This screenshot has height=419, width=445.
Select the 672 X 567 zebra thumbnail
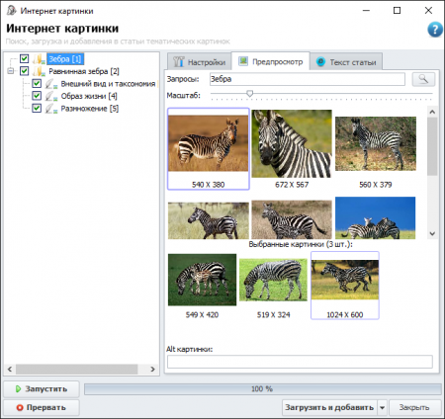pos(292,149)
